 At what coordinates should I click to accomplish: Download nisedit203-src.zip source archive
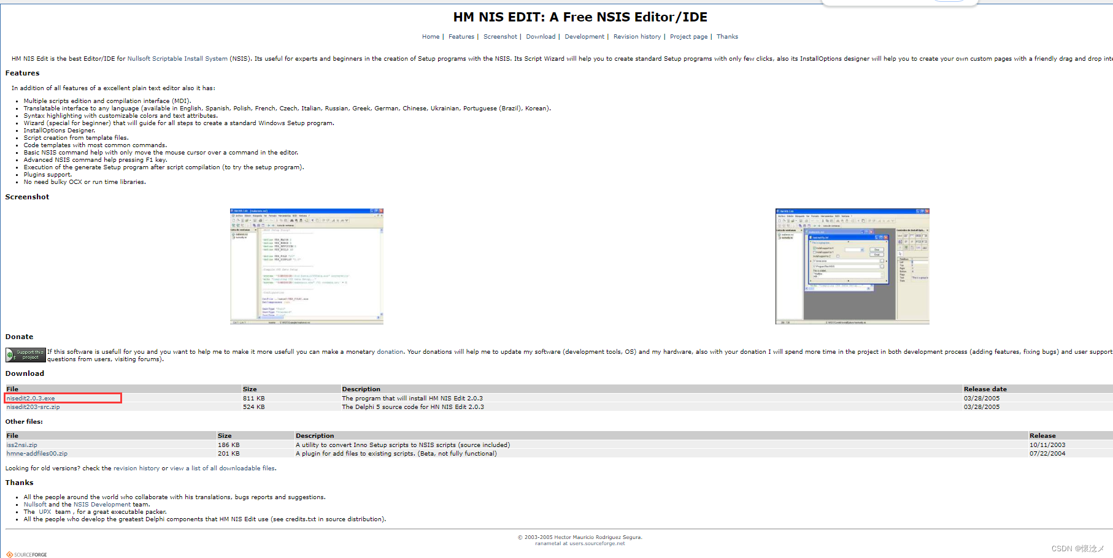tap(33, 407)
